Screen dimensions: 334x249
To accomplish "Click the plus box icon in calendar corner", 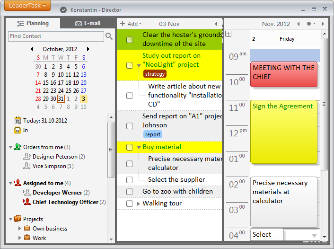I will tap(229, 34).
